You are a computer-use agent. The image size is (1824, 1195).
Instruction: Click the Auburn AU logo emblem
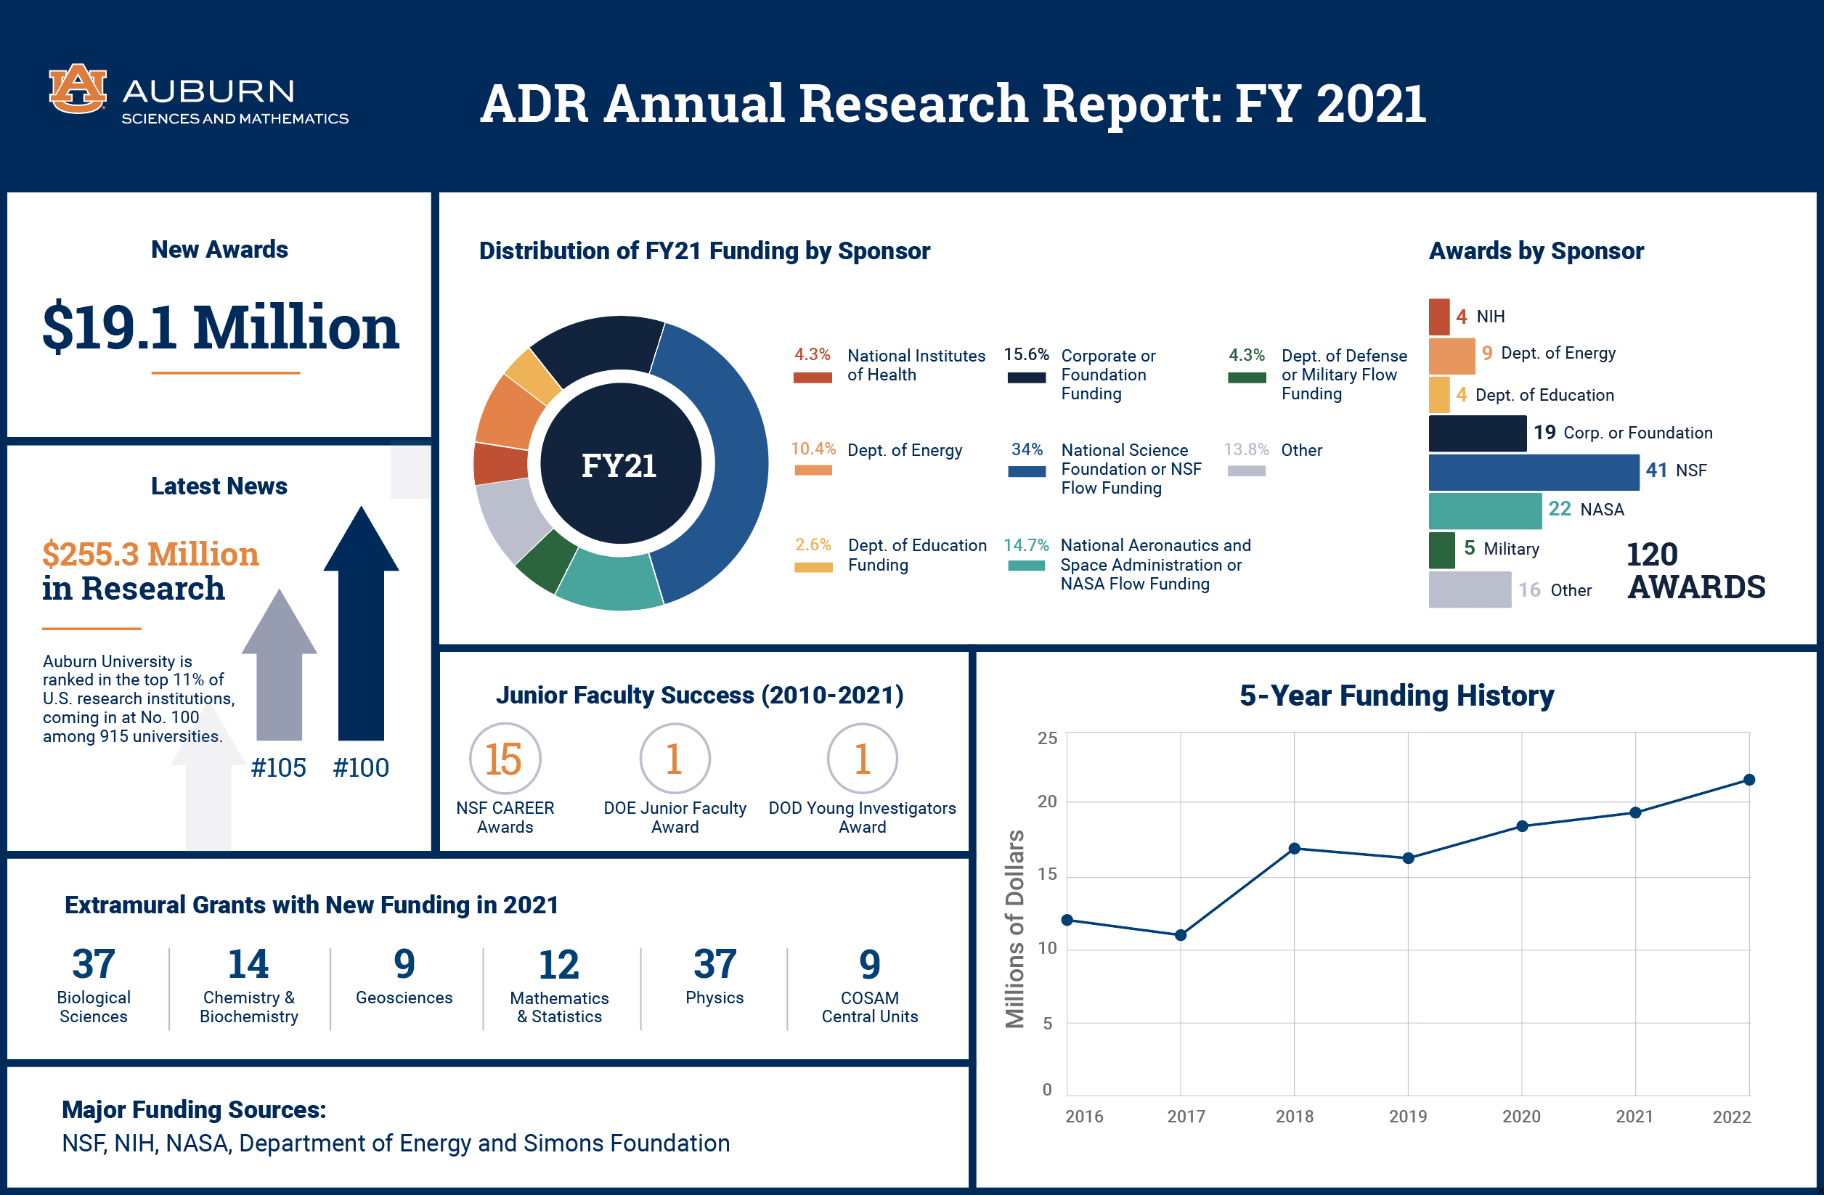pyautogui.click(x=78, y=88)
